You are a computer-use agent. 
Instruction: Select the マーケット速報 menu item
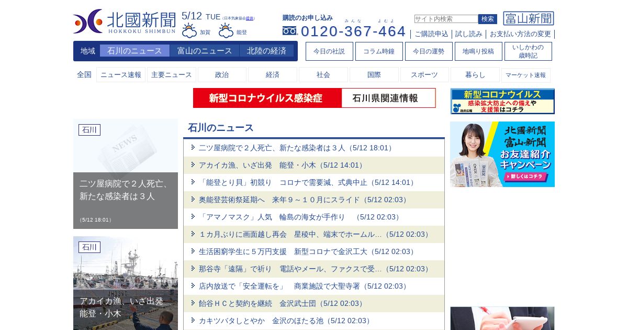(526, 75)
